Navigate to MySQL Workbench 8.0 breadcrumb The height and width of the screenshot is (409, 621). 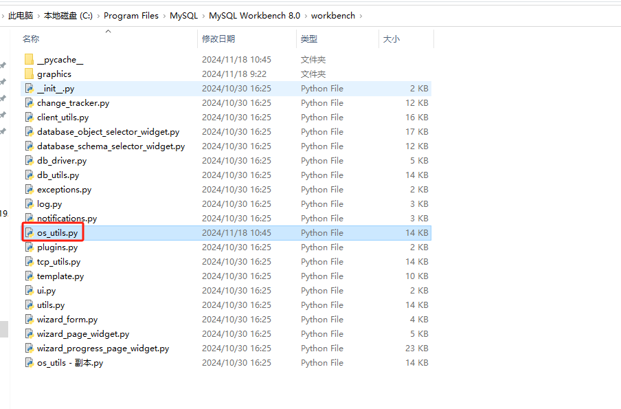[255, 15]
